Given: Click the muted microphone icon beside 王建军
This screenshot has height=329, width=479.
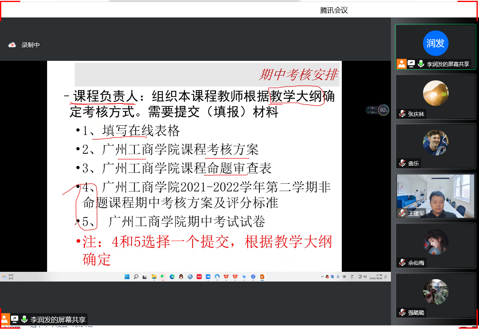Looking at the screenshot, I should tap(402, 213).
